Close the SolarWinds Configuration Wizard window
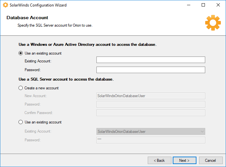The height and width of the screenshot is (167, 226). (218, 5)
